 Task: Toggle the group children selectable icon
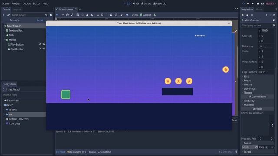click(x=116, y=15)
